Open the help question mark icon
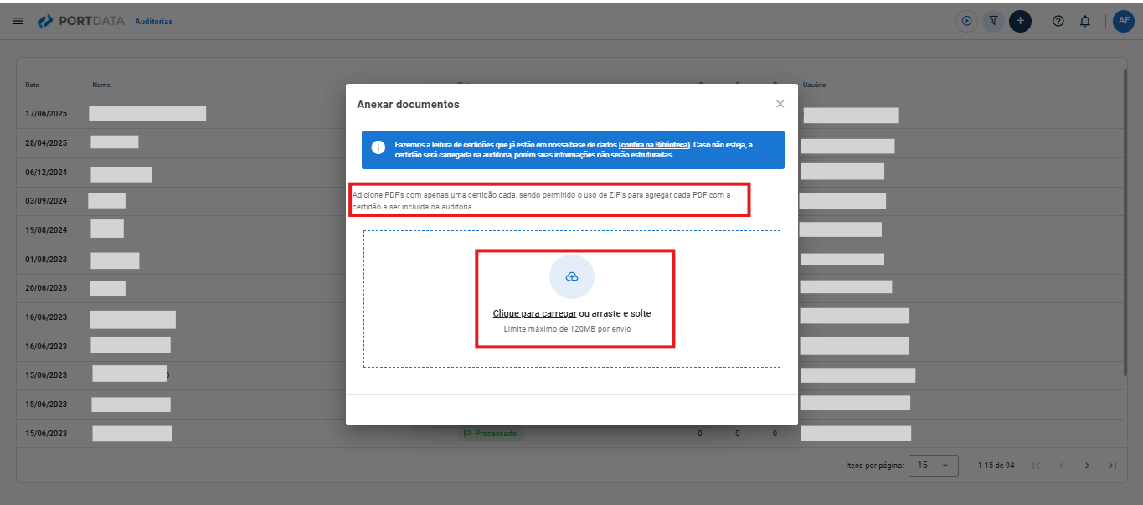Image resolution: width=1143 pixels, height=505 pixels. [x=1058, y=21]
